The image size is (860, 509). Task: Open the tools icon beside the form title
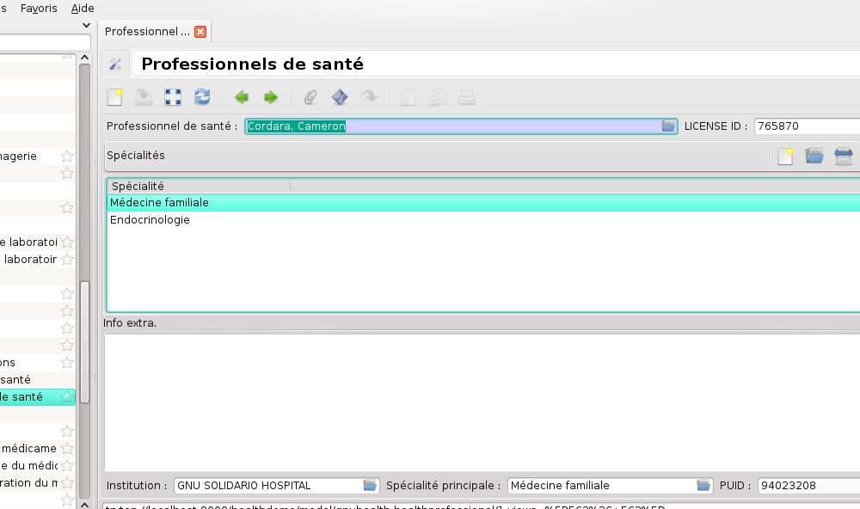click(115, 64)
